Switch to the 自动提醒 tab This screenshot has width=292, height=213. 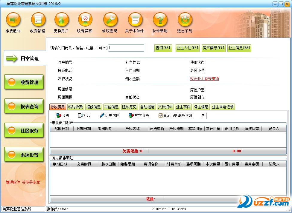tap(147, 107)
